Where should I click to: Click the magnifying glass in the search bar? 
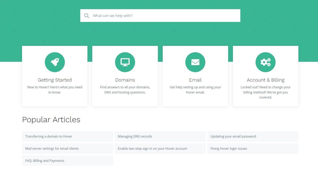pyautogui.click(x=86, y=15)
